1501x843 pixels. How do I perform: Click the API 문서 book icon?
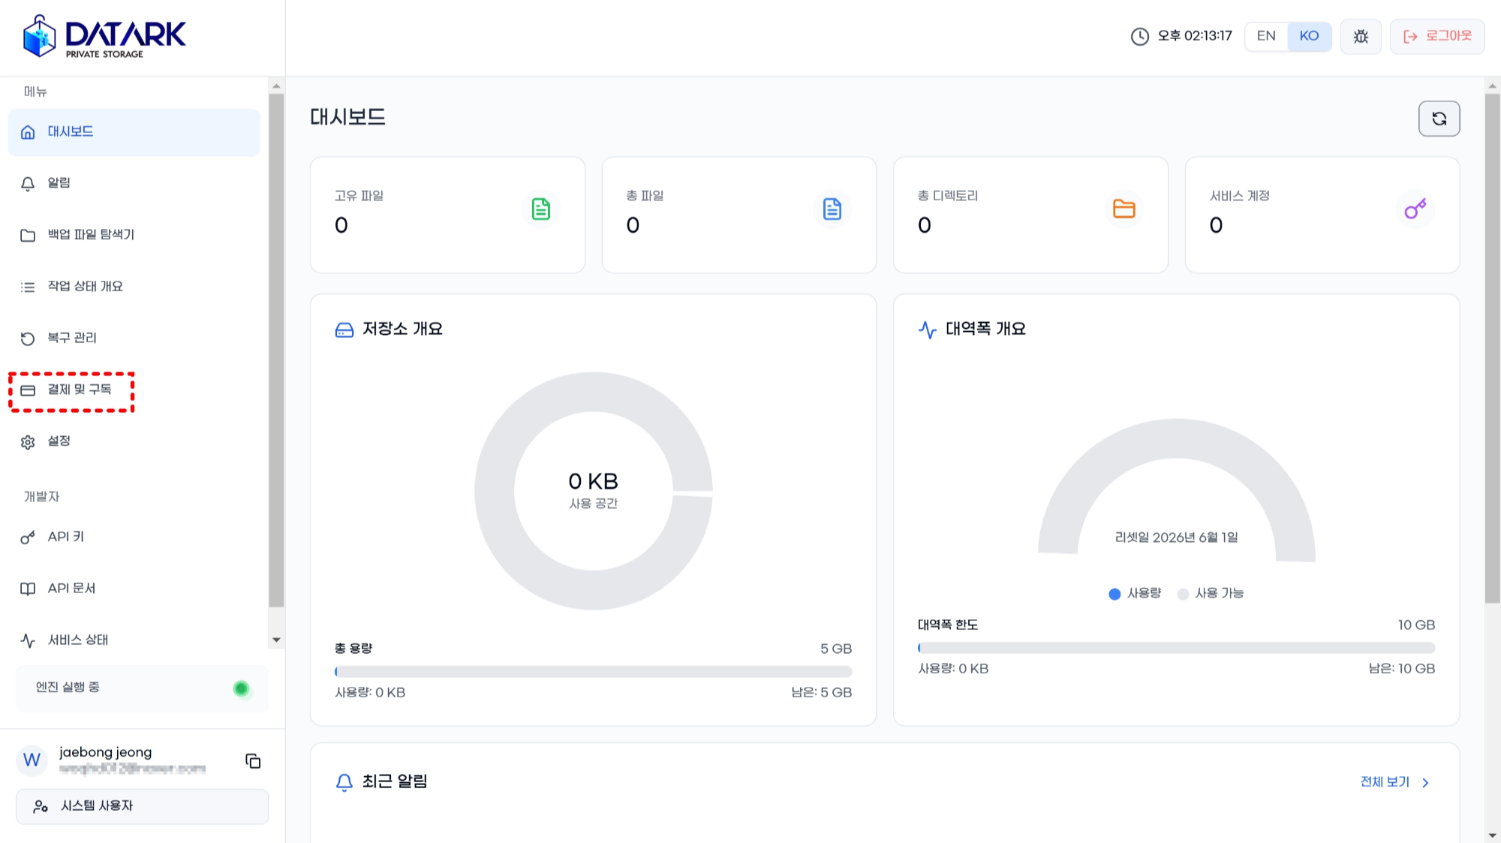pos(28,589)
